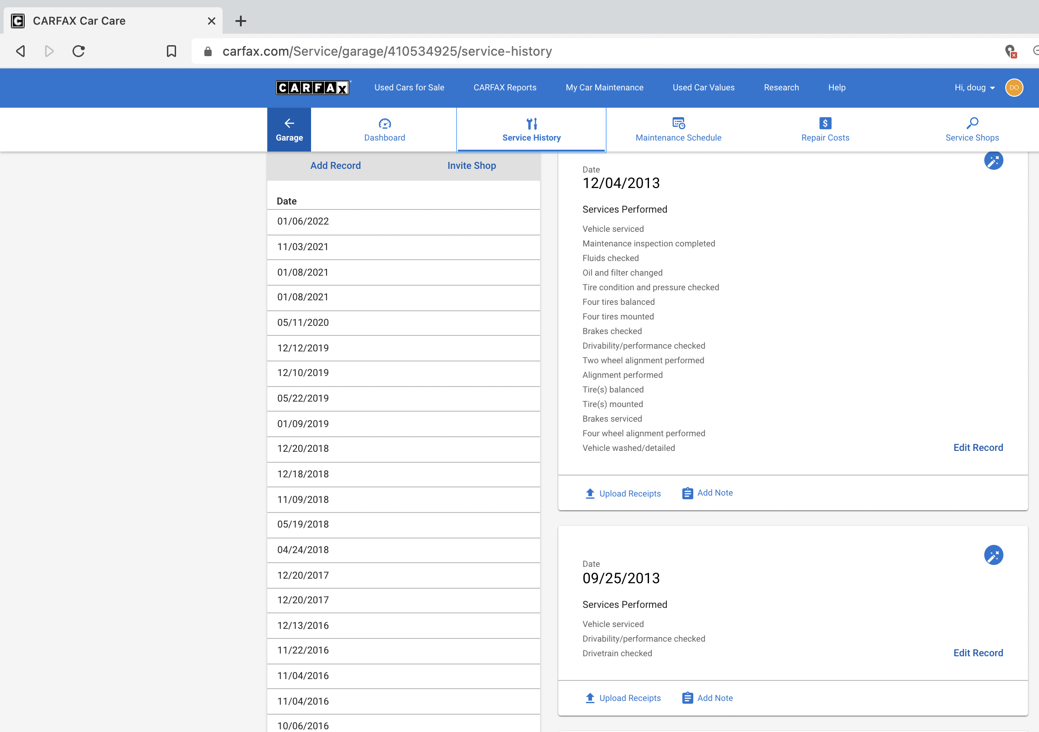Select the 01/06/2022 service date row

pyautogui.click(x=404, y=222)
